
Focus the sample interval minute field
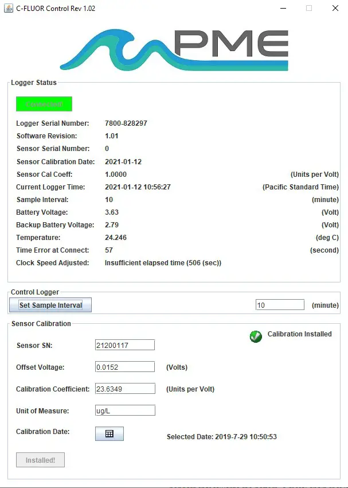[x=280, y=305]
